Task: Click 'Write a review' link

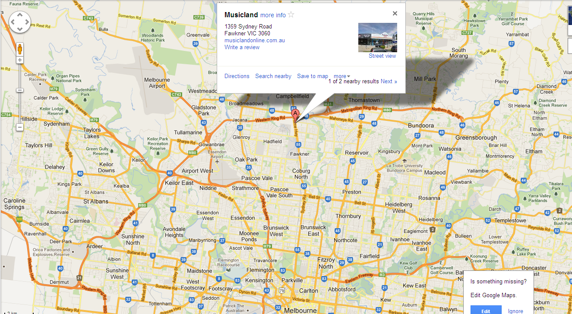Action: click(242, 47)
